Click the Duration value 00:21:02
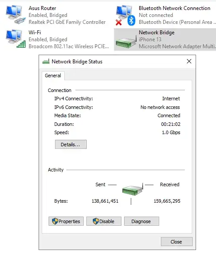216x260 pixels. pos(170,124)
